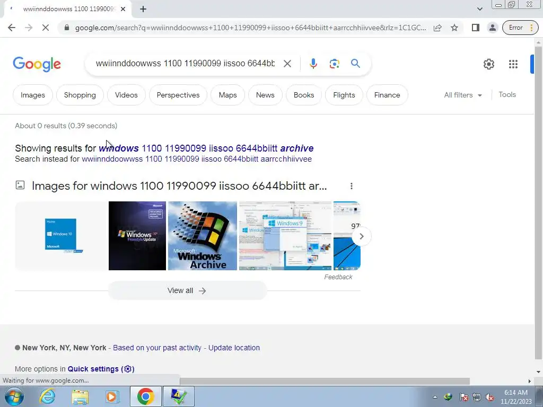Search by image with Google Lens
Screen dimensions: 543x407
pos(334,64)
